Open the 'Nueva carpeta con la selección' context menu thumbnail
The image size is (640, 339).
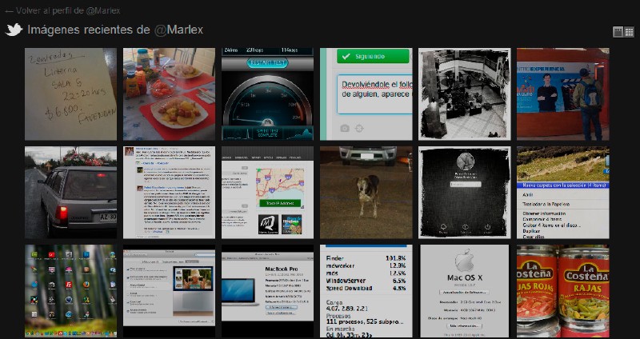pyautogui.click(x=563, y=193)
